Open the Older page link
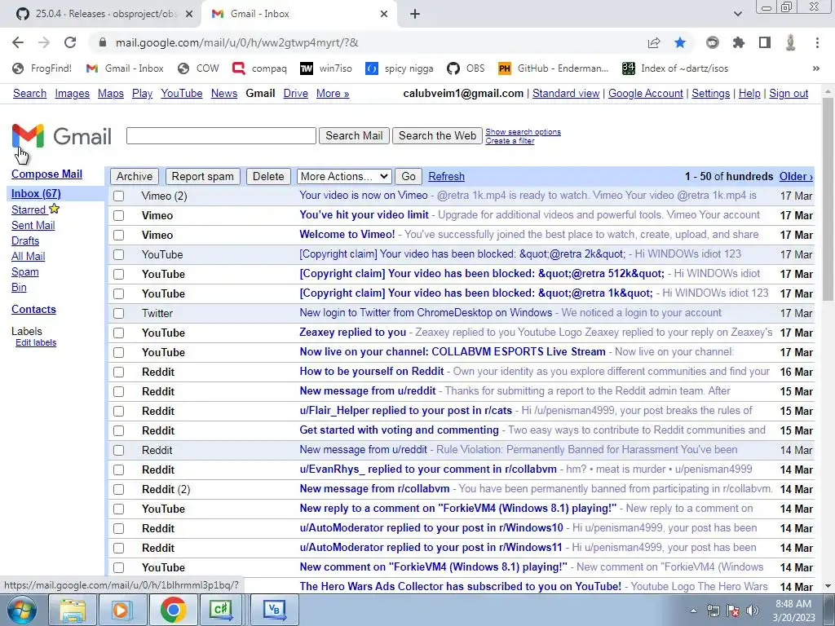 pos(796,176)
